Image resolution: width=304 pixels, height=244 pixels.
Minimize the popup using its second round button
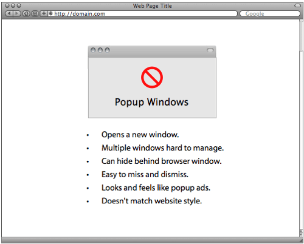100,50
